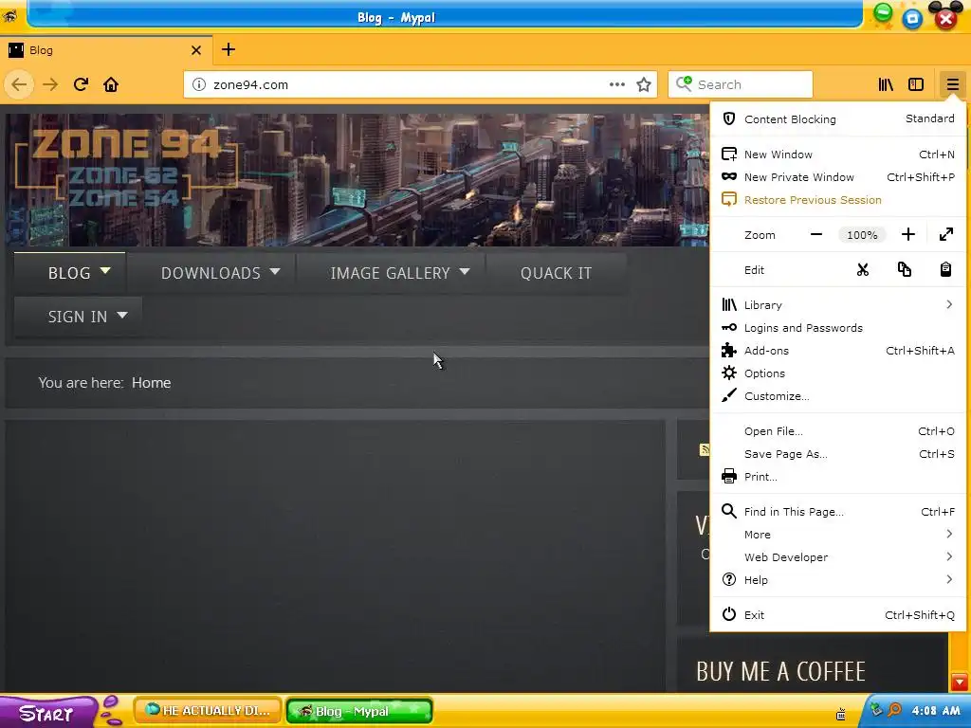Open Content Blocking settings

(838, 118)
